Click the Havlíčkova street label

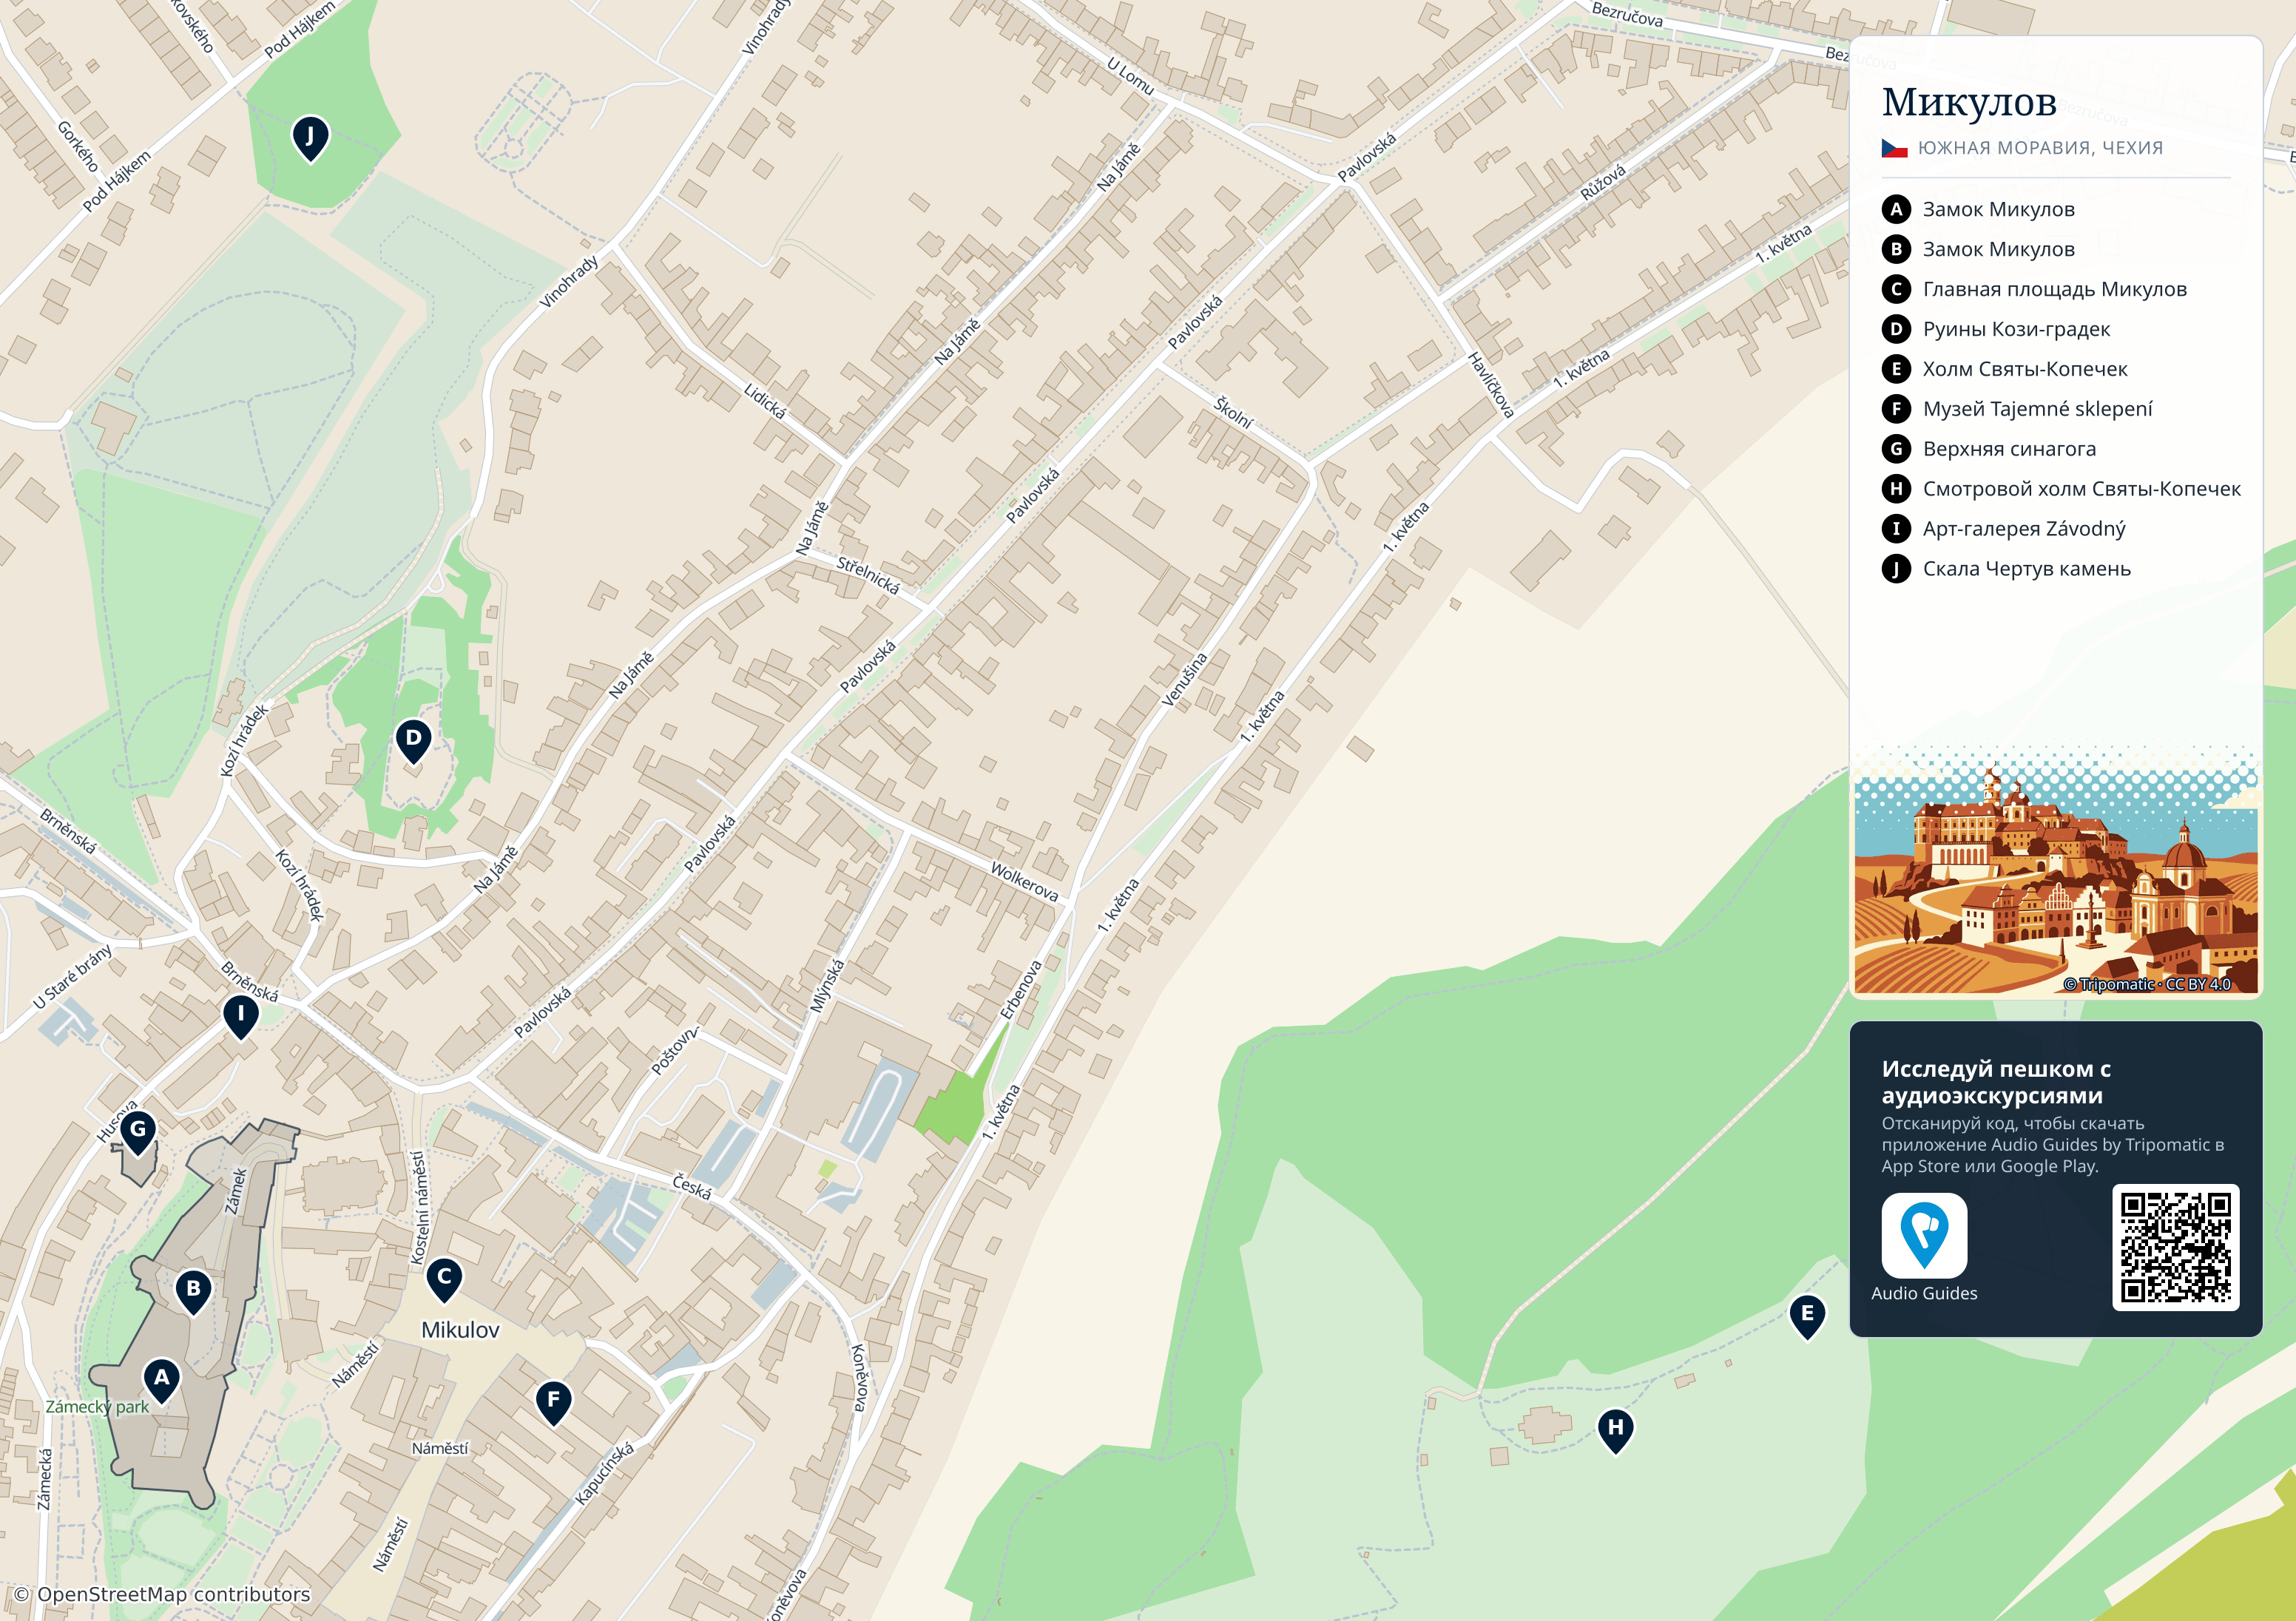point(1490,384)
